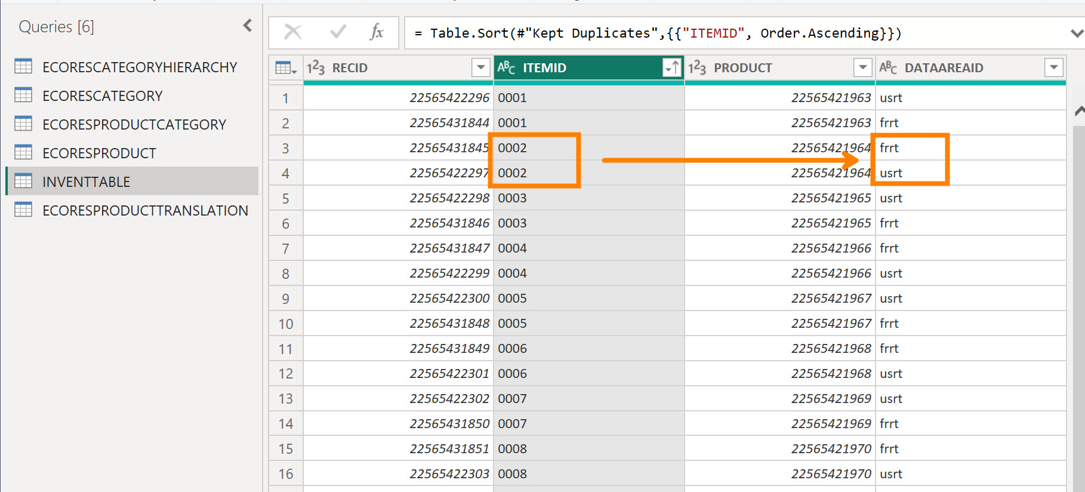The image size is (1085, 492).
Task: Click the RECID cell 22565431849
Action: click(399, 349)
